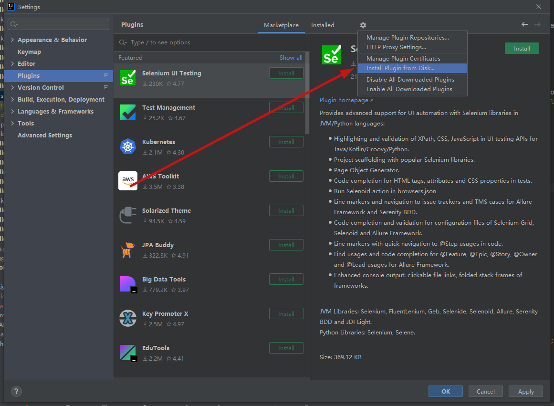Click the IntelliJ logo in title bar
This screenshot has width=554, height=406.
[x=10, y=7]
